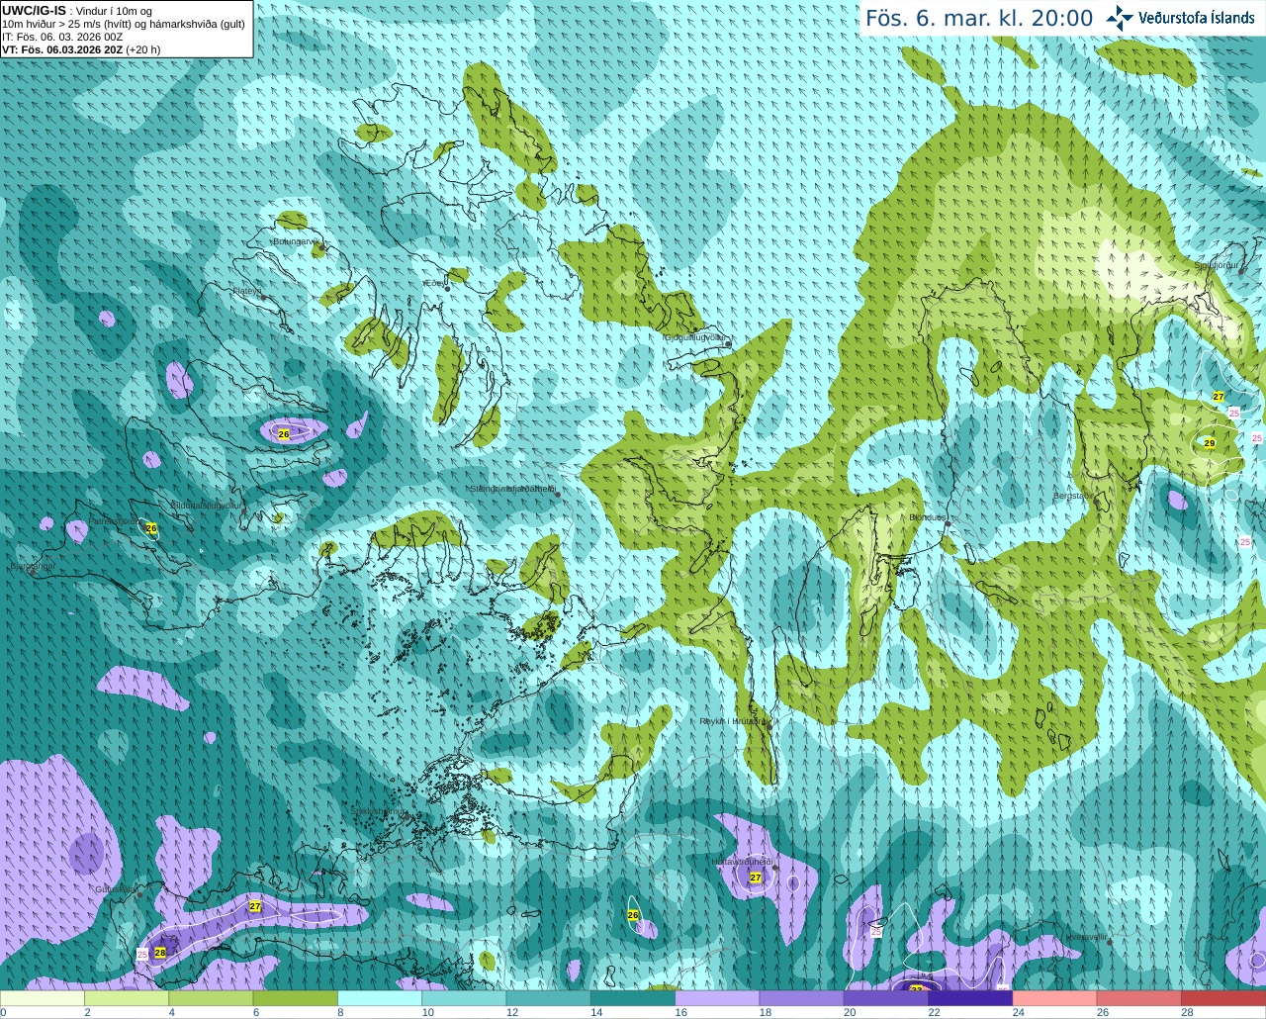Click the Bjargtangar station label

coord(33,567)
